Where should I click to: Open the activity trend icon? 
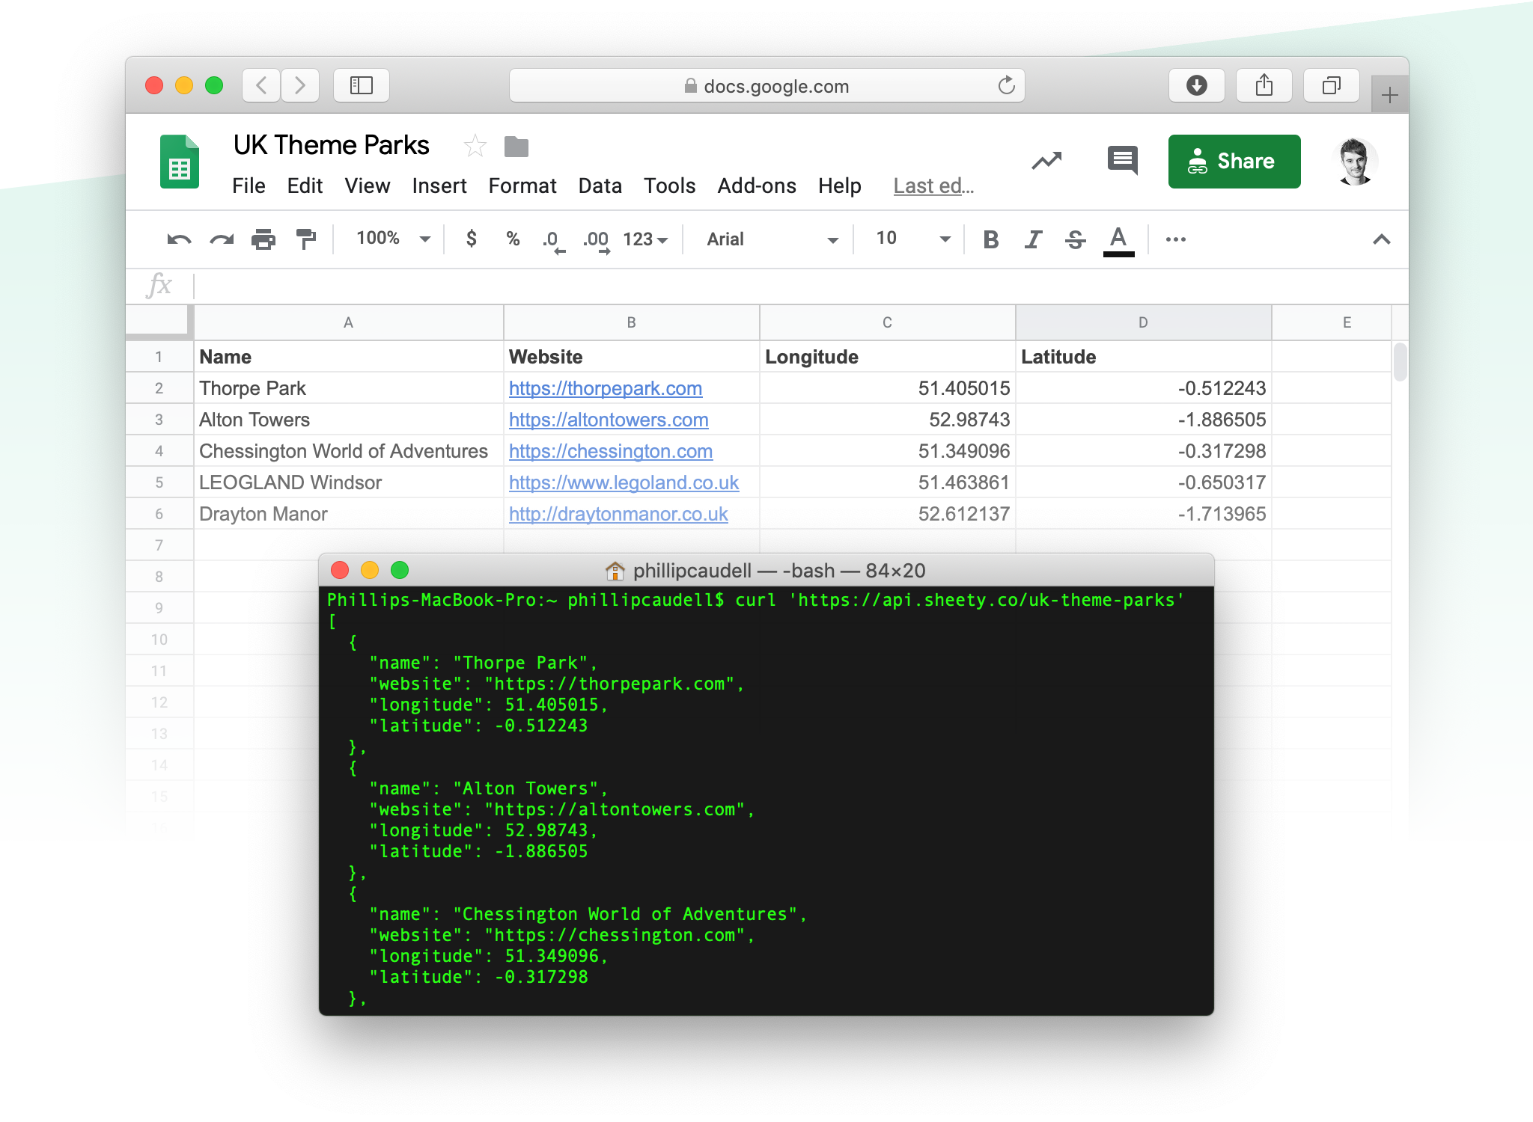click(1046, 160)
